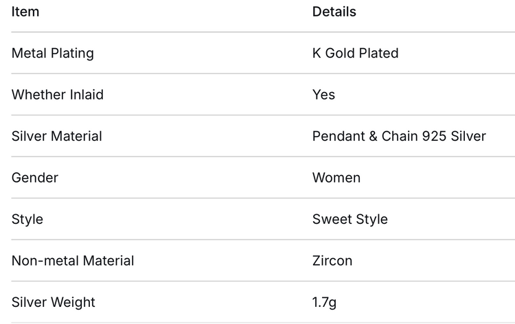Click the K Gold Plated value
Viewport: 515px width, 324px height.
pyautogui.click(x=356, y=53)
